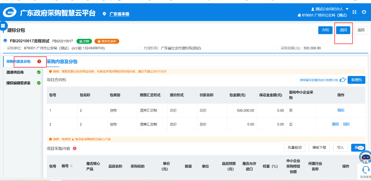Switch to the 授权编辑需求表 side tab
This screenshot has width=371, height=181.
(x=18, y=83)
